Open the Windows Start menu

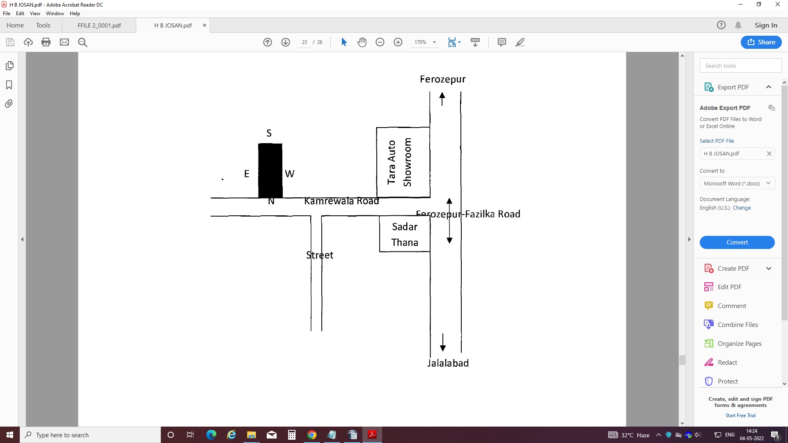pos(10,435)
